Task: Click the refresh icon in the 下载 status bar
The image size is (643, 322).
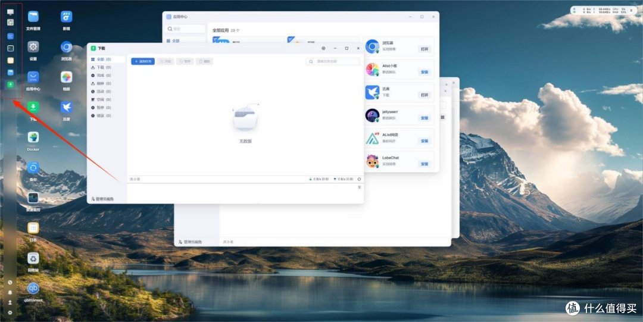Action: [359, 179]
